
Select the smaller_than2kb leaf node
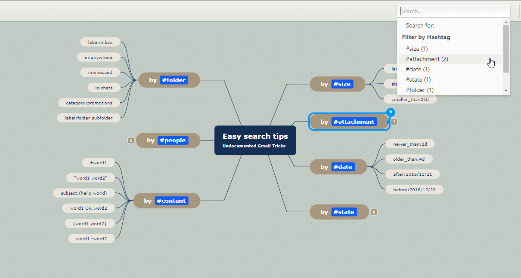pyautogui.click(x=410, y=99)
